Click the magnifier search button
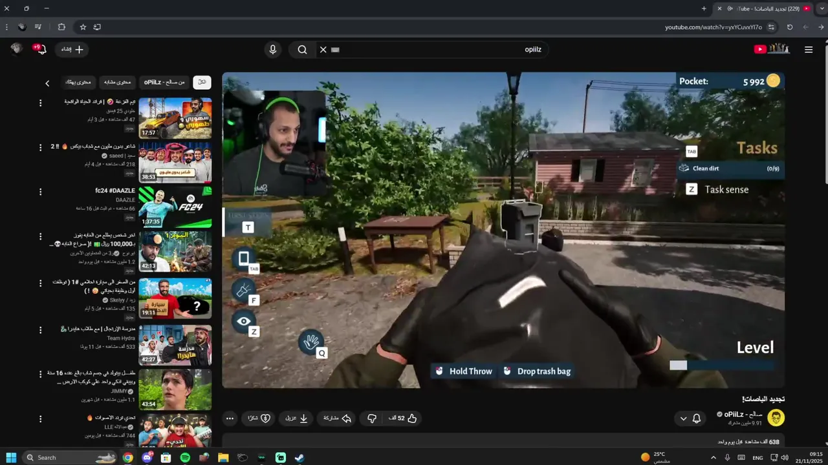Viewport: 828px width, 465px height. point(302,50)
